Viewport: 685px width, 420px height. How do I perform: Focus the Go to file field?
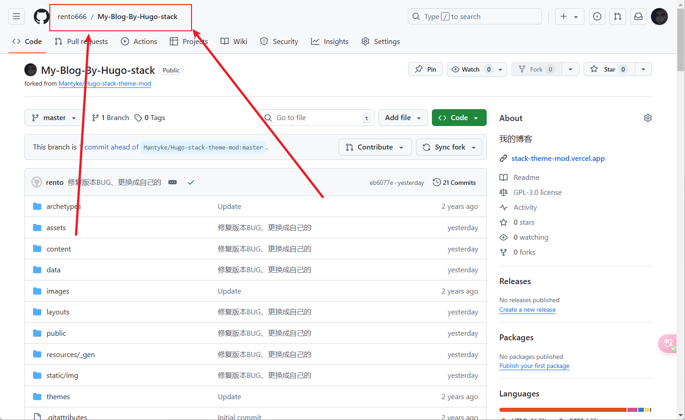(316, 118)
